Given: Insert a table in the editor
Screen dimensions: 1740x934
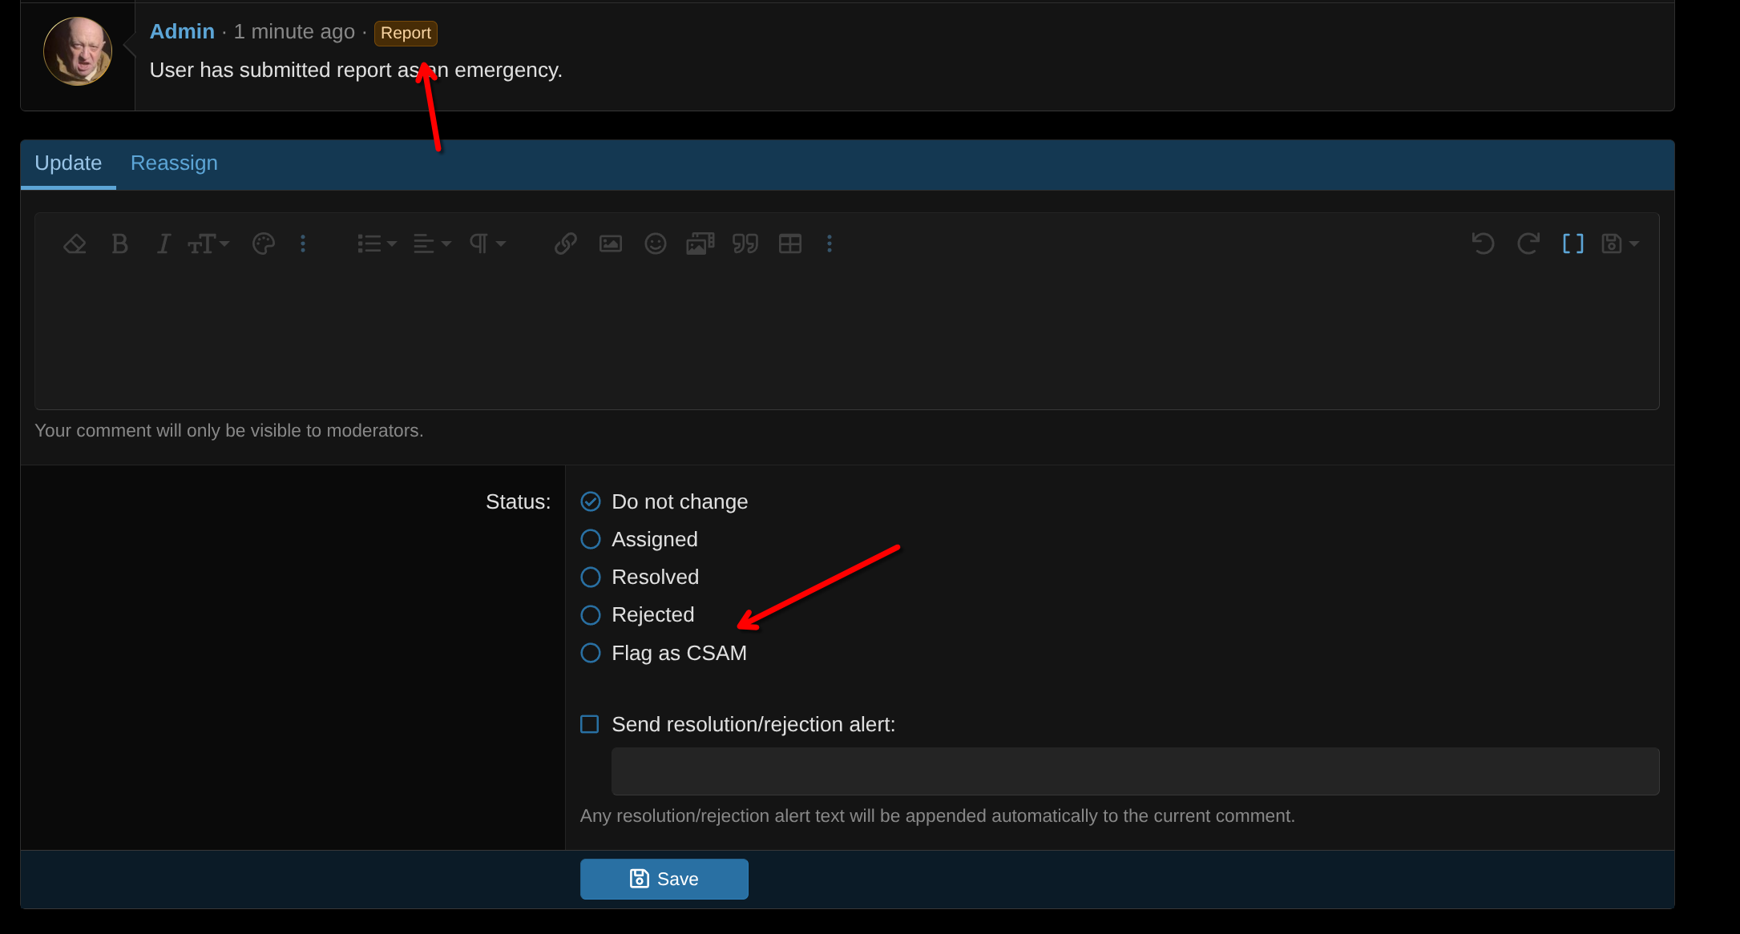Looking at the screenshot, I should point(790,244).
